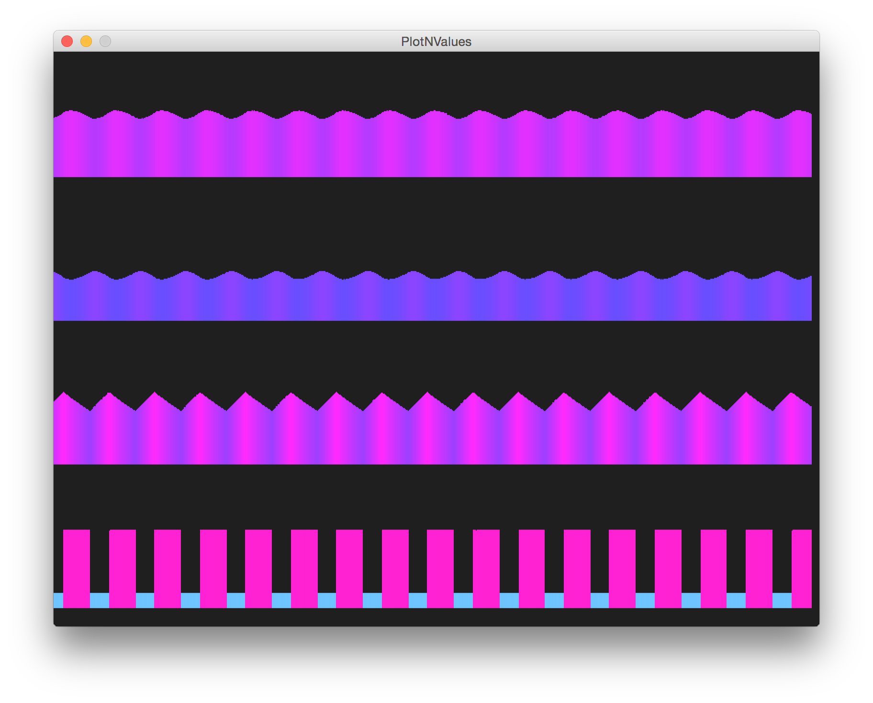Maximize the PlotNValues window

point(105,41)
